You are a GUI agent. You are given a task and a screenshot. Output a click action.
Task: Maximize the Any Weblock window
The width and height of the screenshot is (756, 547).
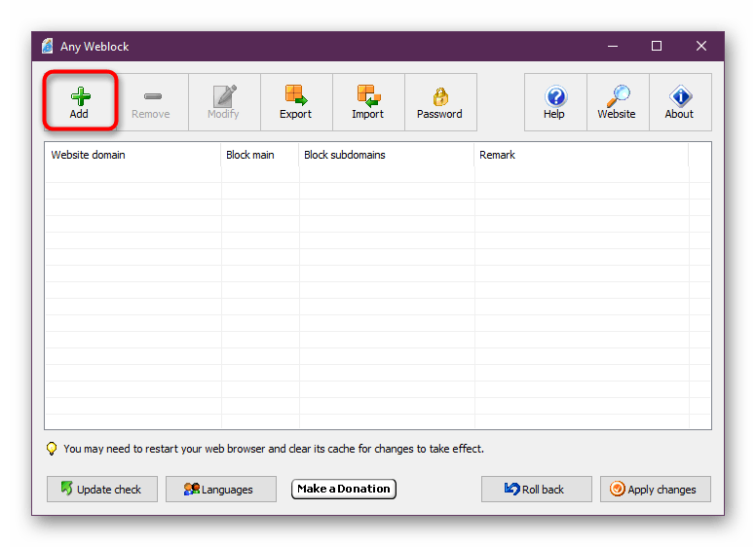click(x=657, y=46)
